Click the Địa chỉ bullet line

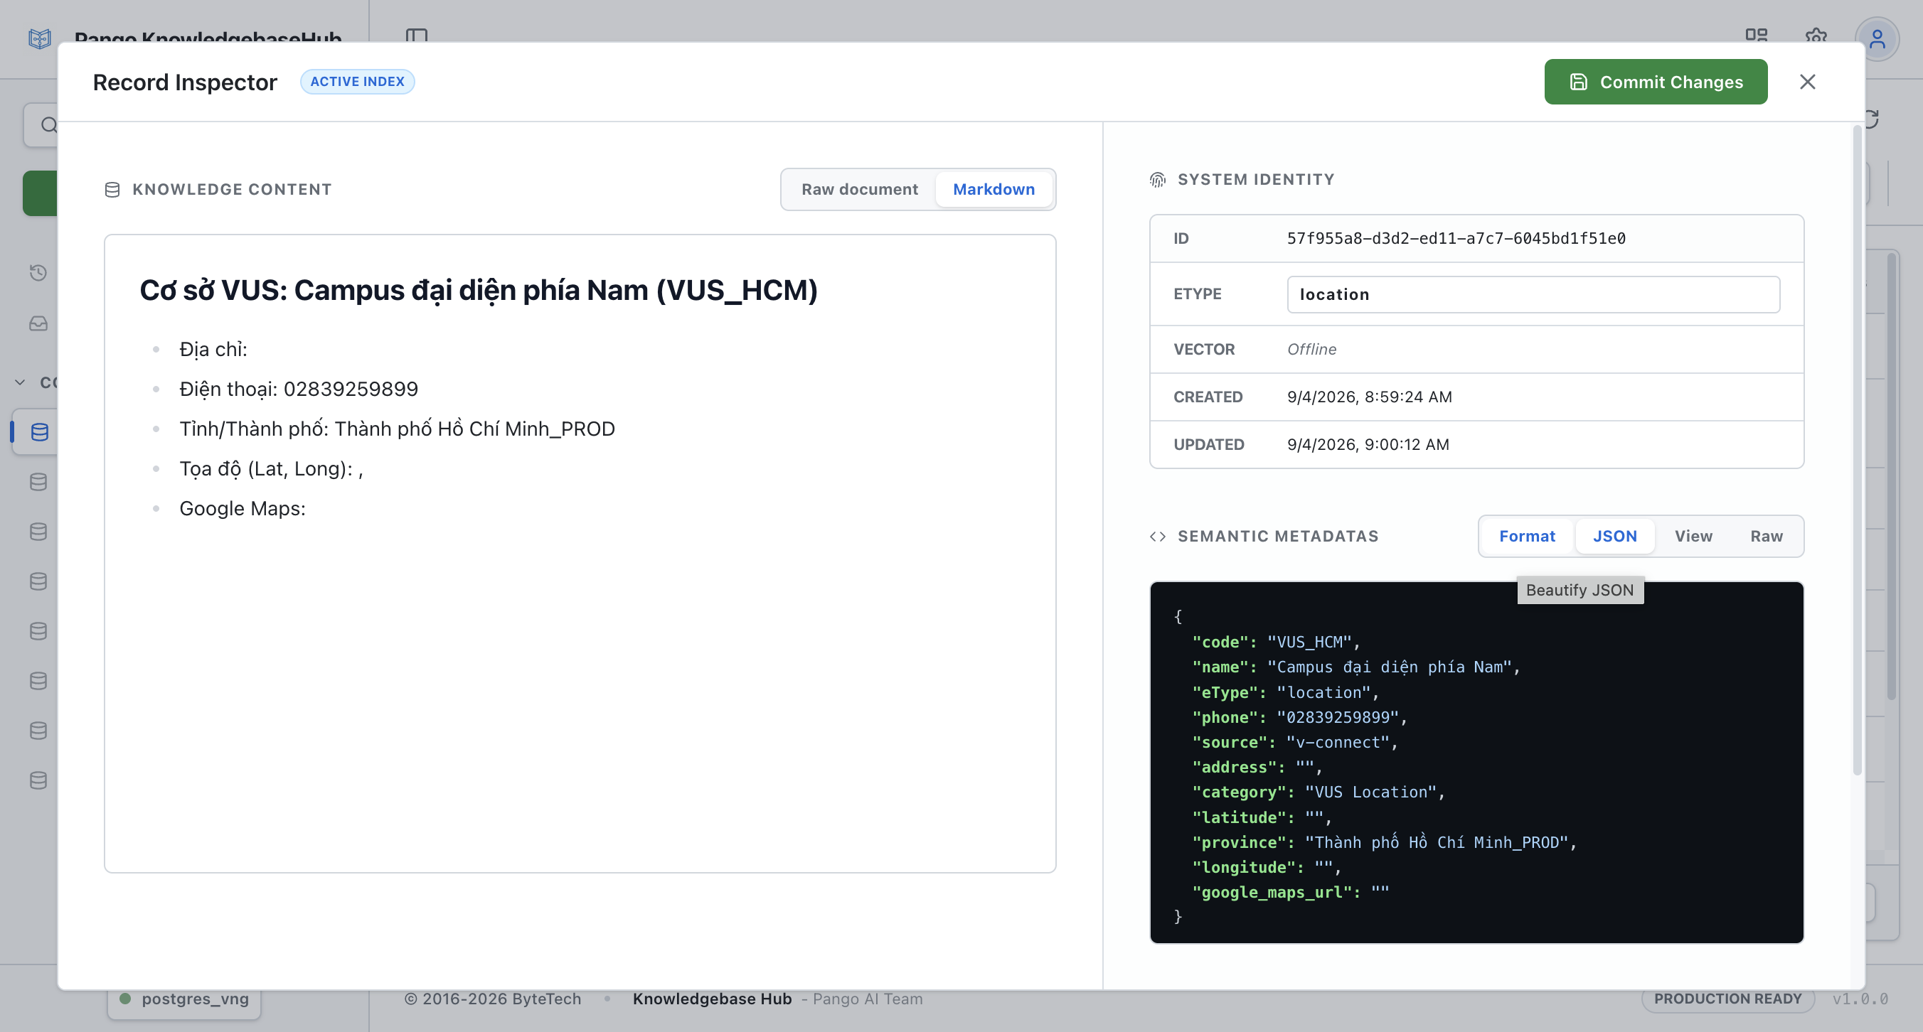213,349
